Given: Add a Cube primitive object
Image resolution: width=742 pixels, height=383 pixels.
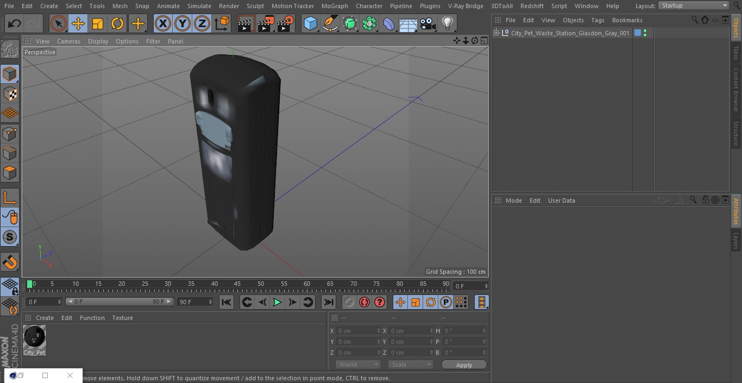Looking at the screenshot, I should [310, 23].
